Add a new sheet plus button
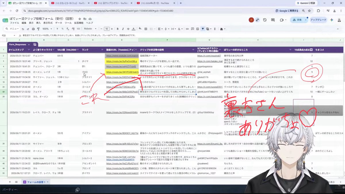Viewport: 345px width, 194px height. pyautogui.click(x=9, y=182)
